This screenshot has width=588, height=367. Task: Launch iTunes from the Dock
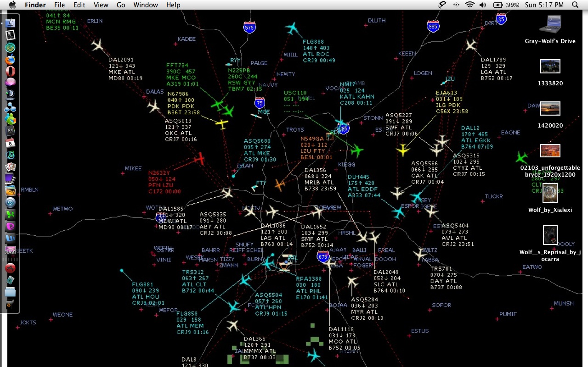point(10,155)
